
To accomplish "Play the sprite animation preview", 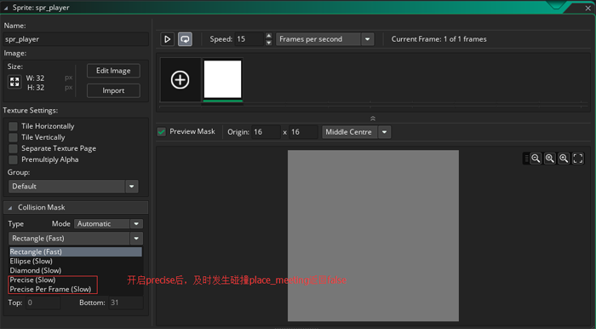I will (x=167, y=39).
